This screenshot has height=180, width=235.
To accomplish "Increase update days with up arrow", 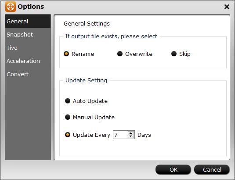I will tap(131, 133).
